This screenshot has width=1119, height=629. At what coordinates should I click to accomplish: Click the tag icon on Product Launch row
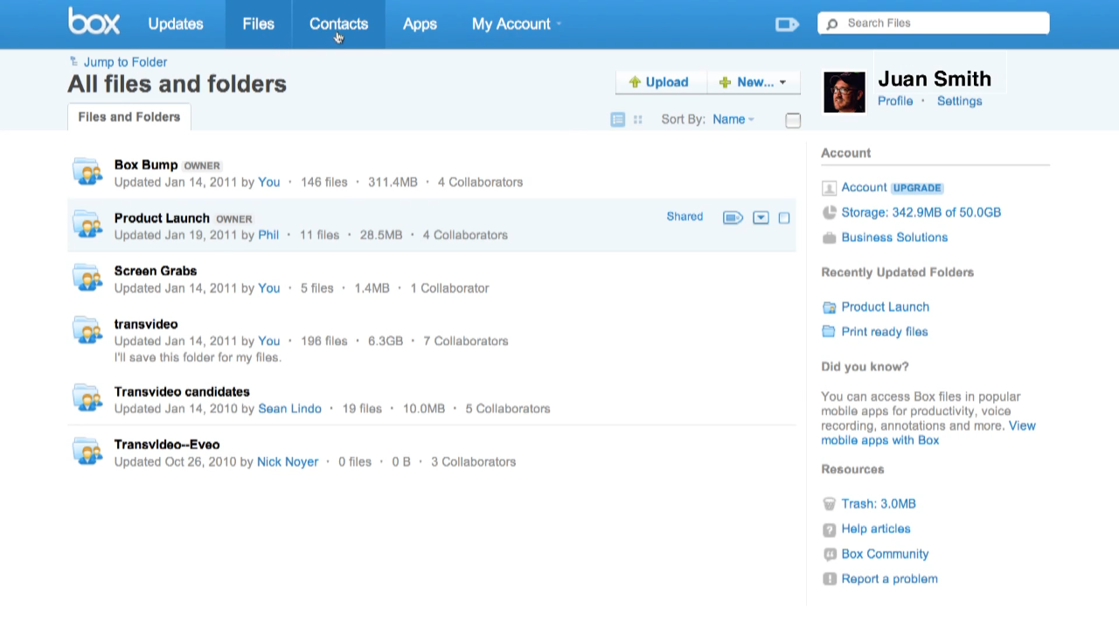(x=733, y=218)
